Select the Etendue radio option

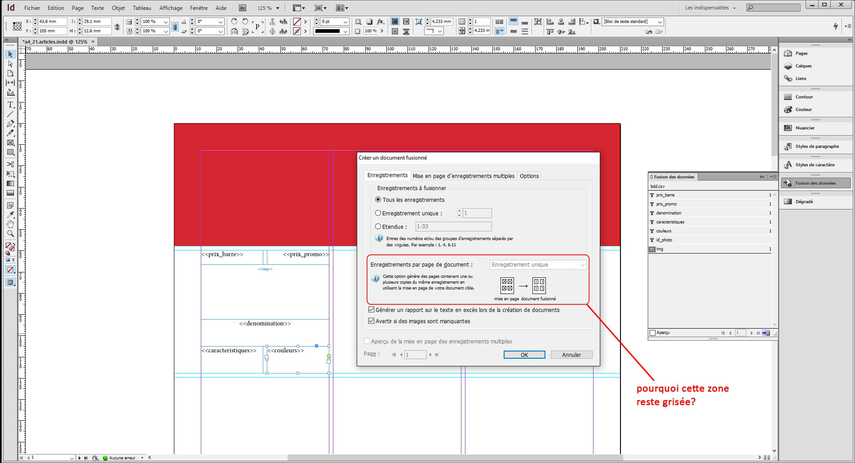point(378,227)
